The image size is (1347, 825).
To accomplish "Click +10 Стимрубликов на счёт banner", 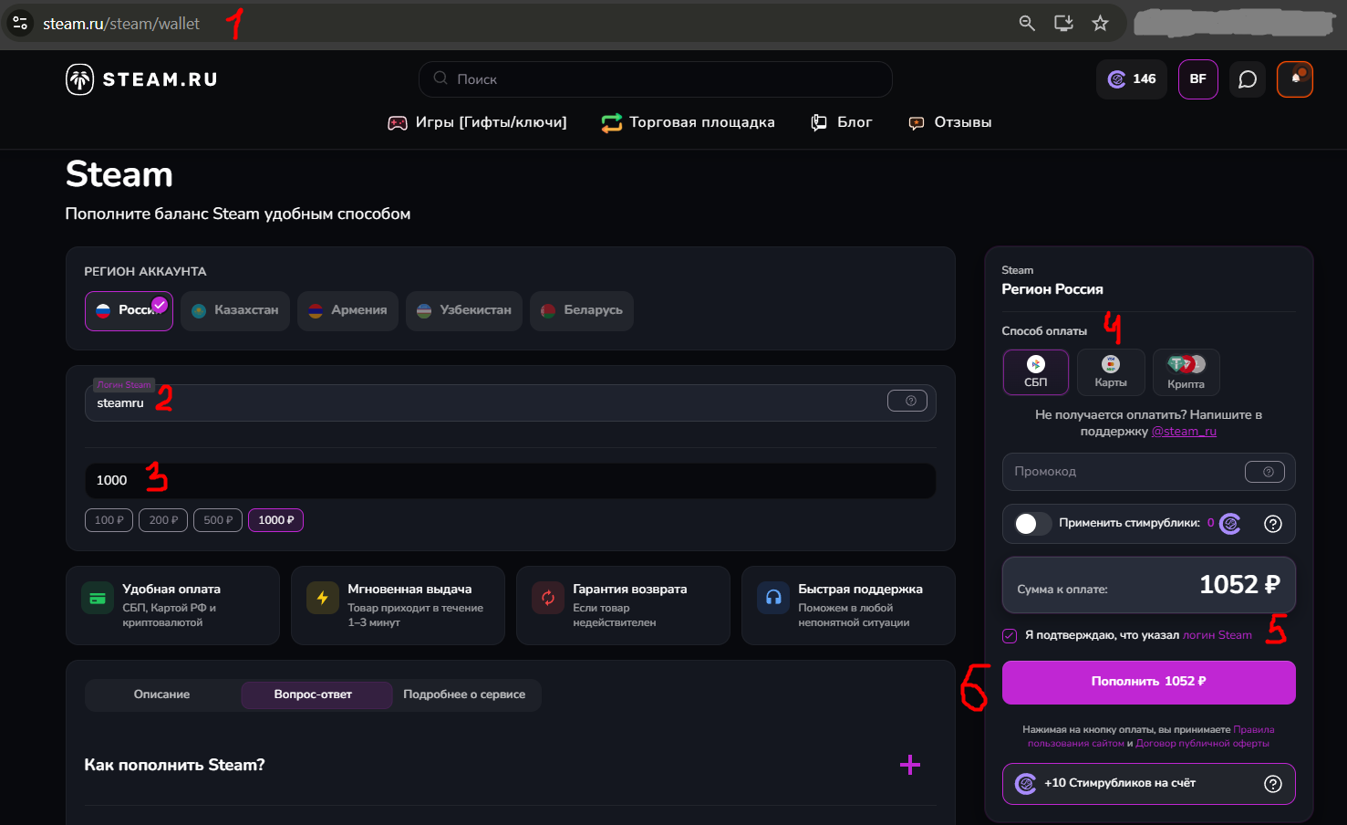I will pyautogui.click(x=1148, y=784).
